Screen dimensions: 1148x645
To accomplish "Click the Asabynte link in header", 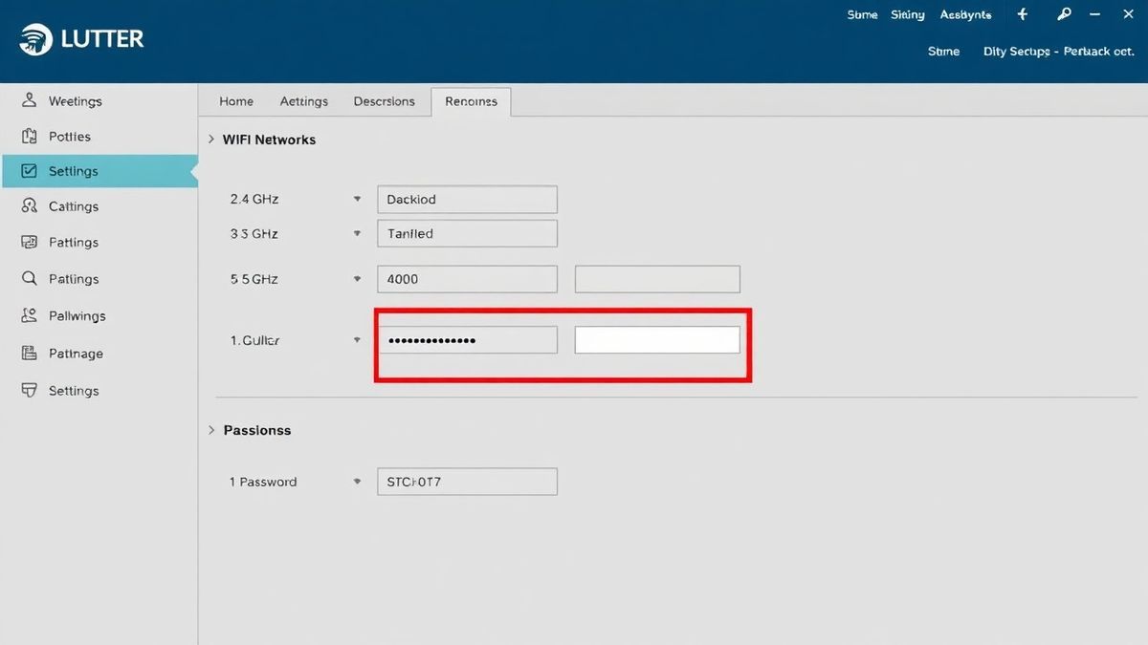I will click(965, 14).
